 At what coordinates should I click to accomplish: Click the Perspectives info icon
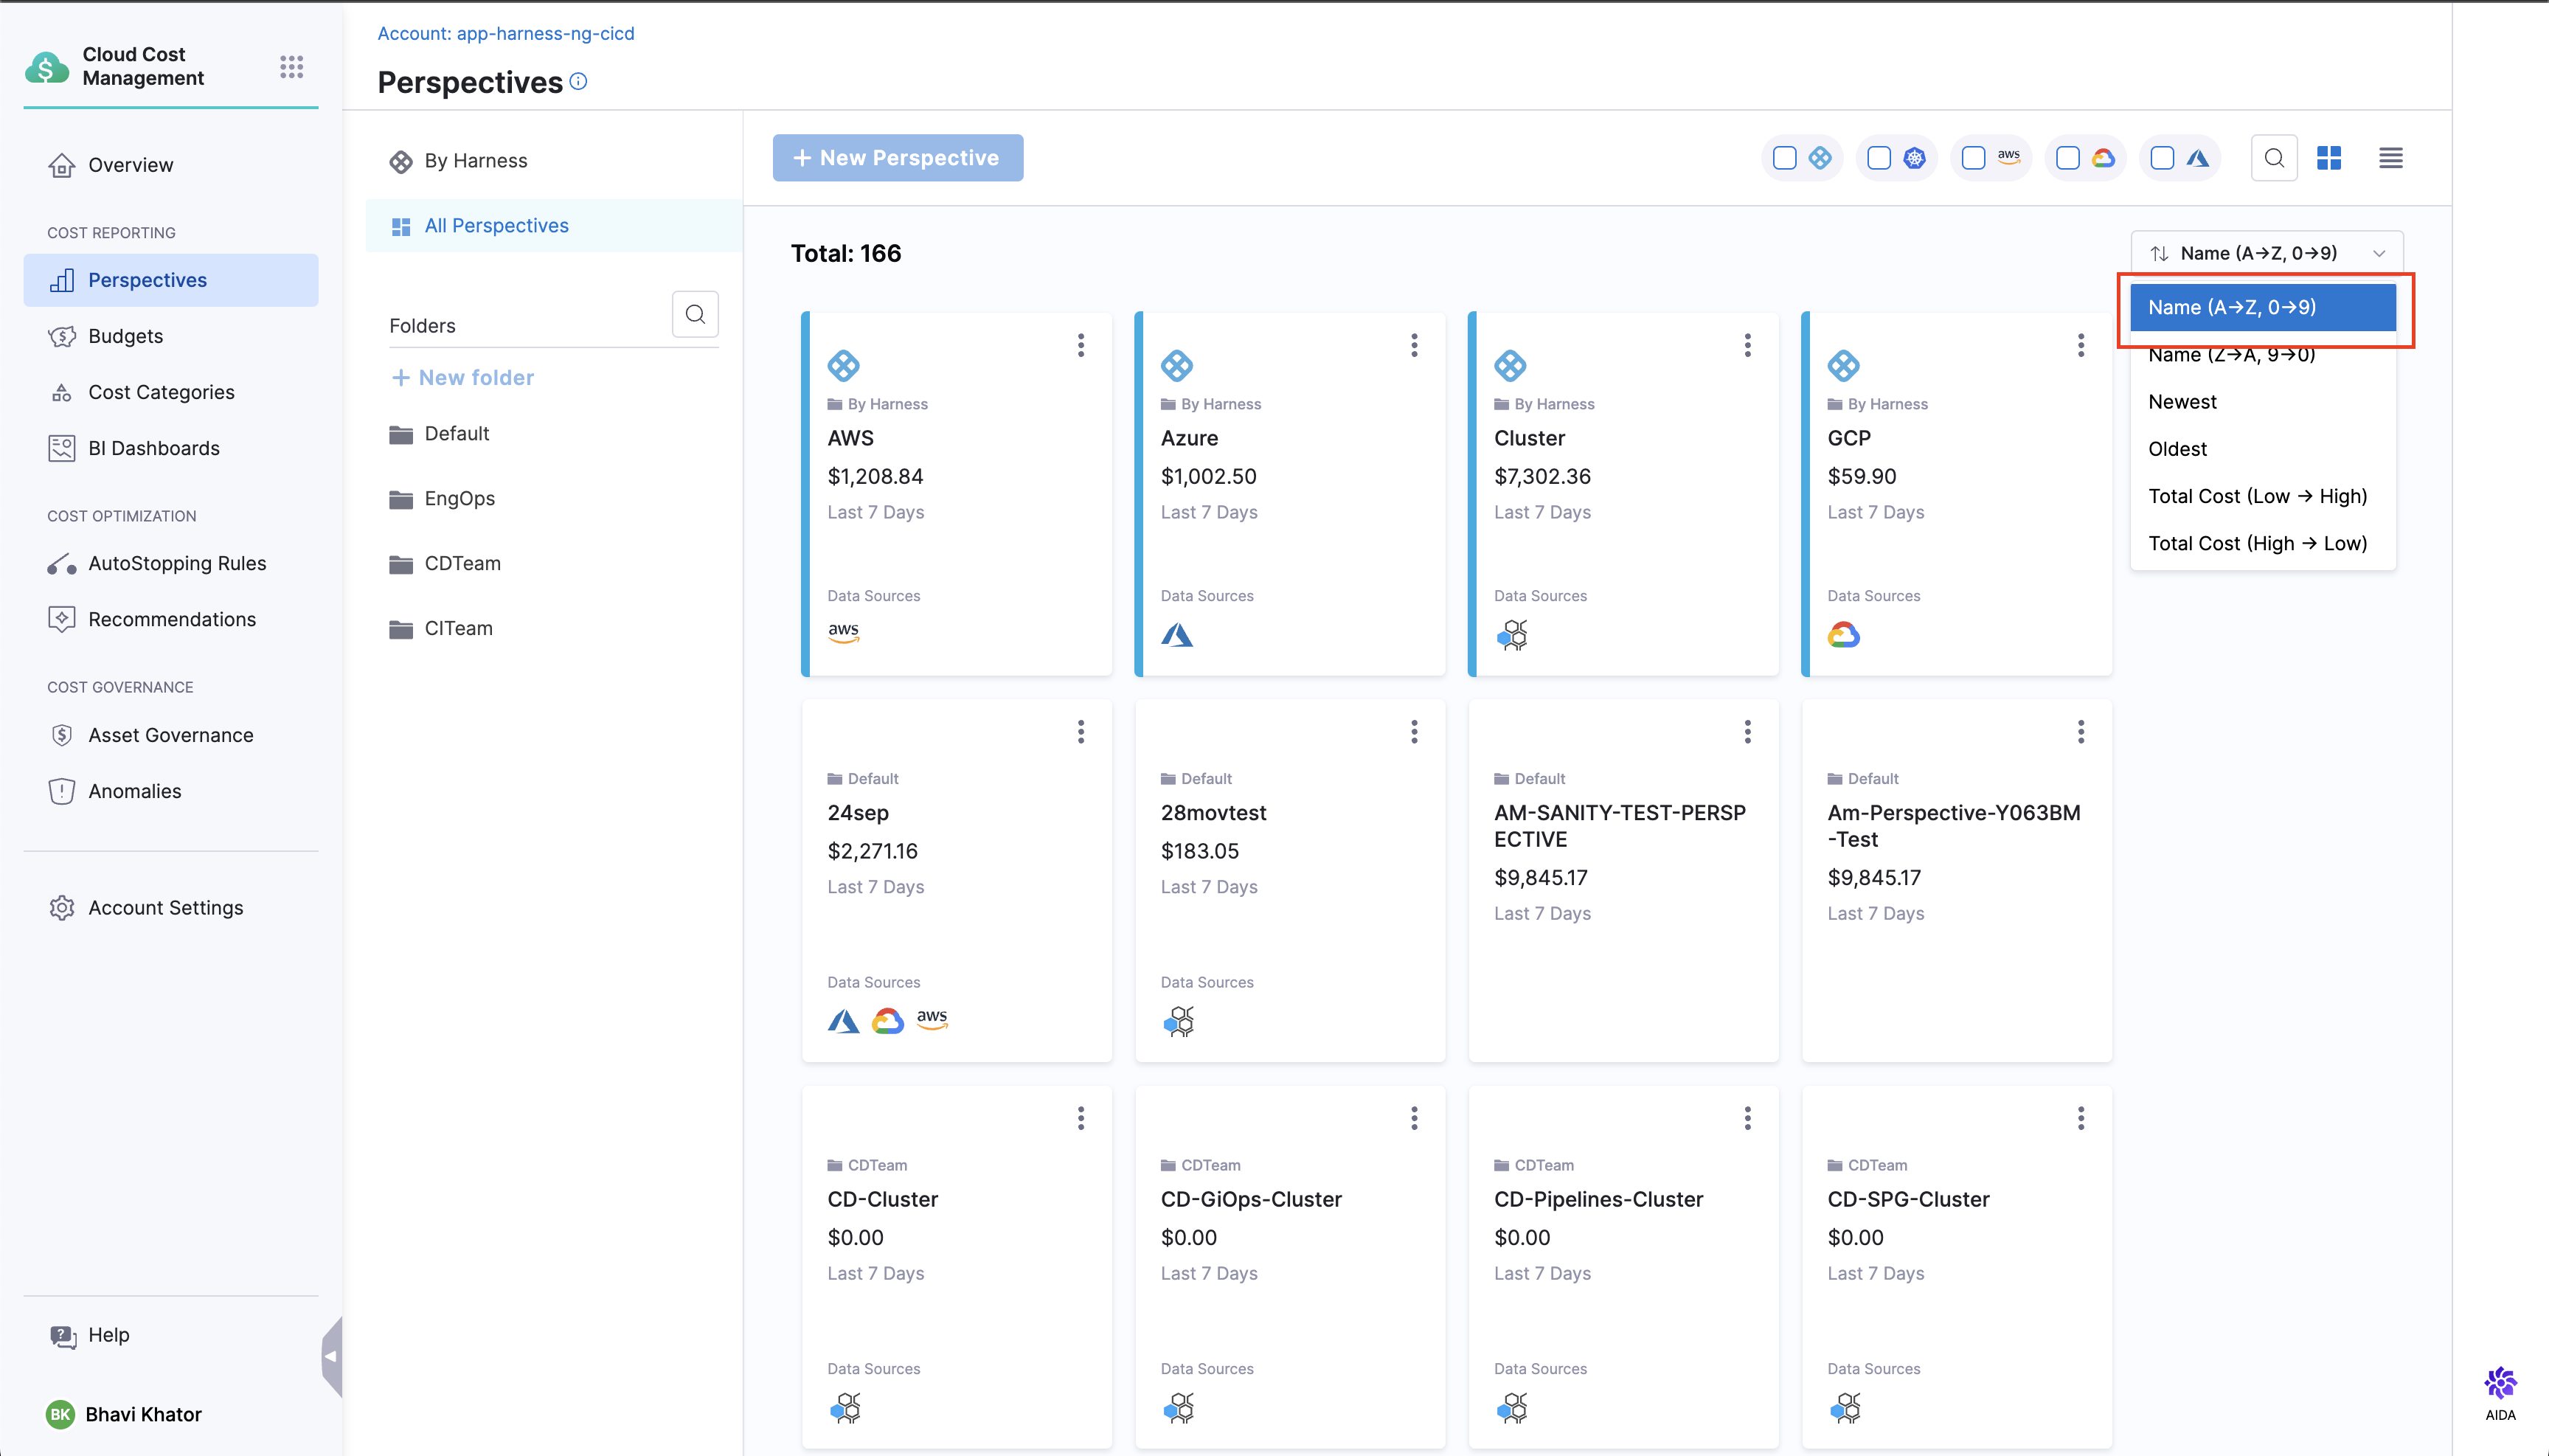coord(578,81)
